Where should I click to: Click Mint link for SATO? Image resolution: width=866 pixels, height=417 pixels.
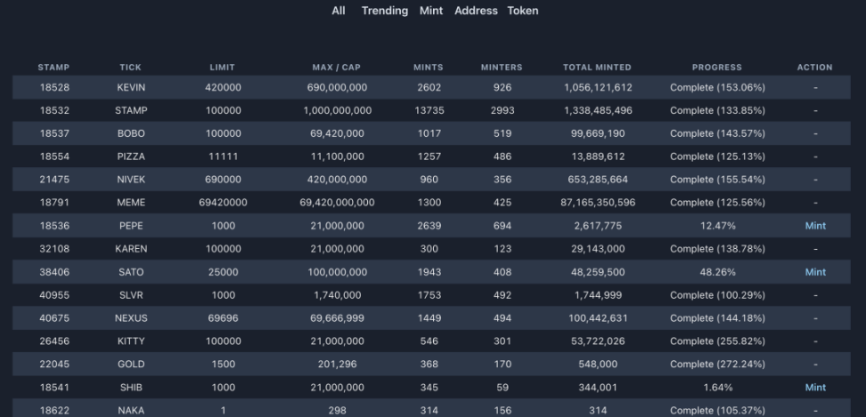click(x=815, y=272)
